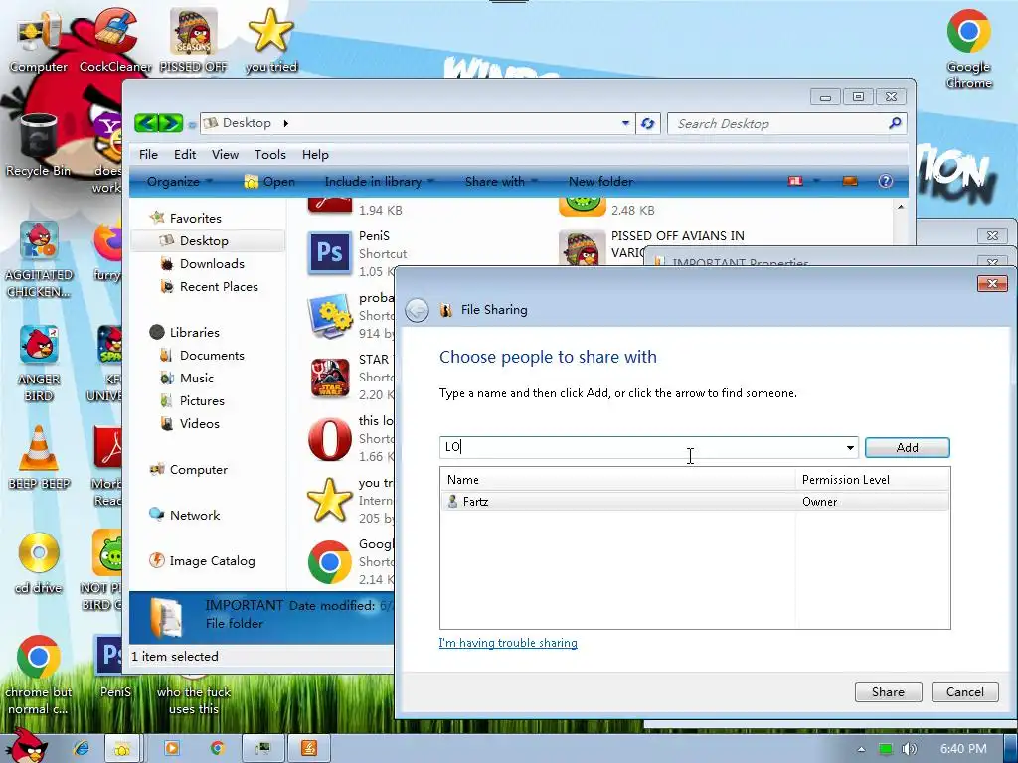The height and width of the screenshot is (763, 1018).
Task: Expand the name combo box dropdown arrow
Action: pyautogui.click(x=850, y=448)
